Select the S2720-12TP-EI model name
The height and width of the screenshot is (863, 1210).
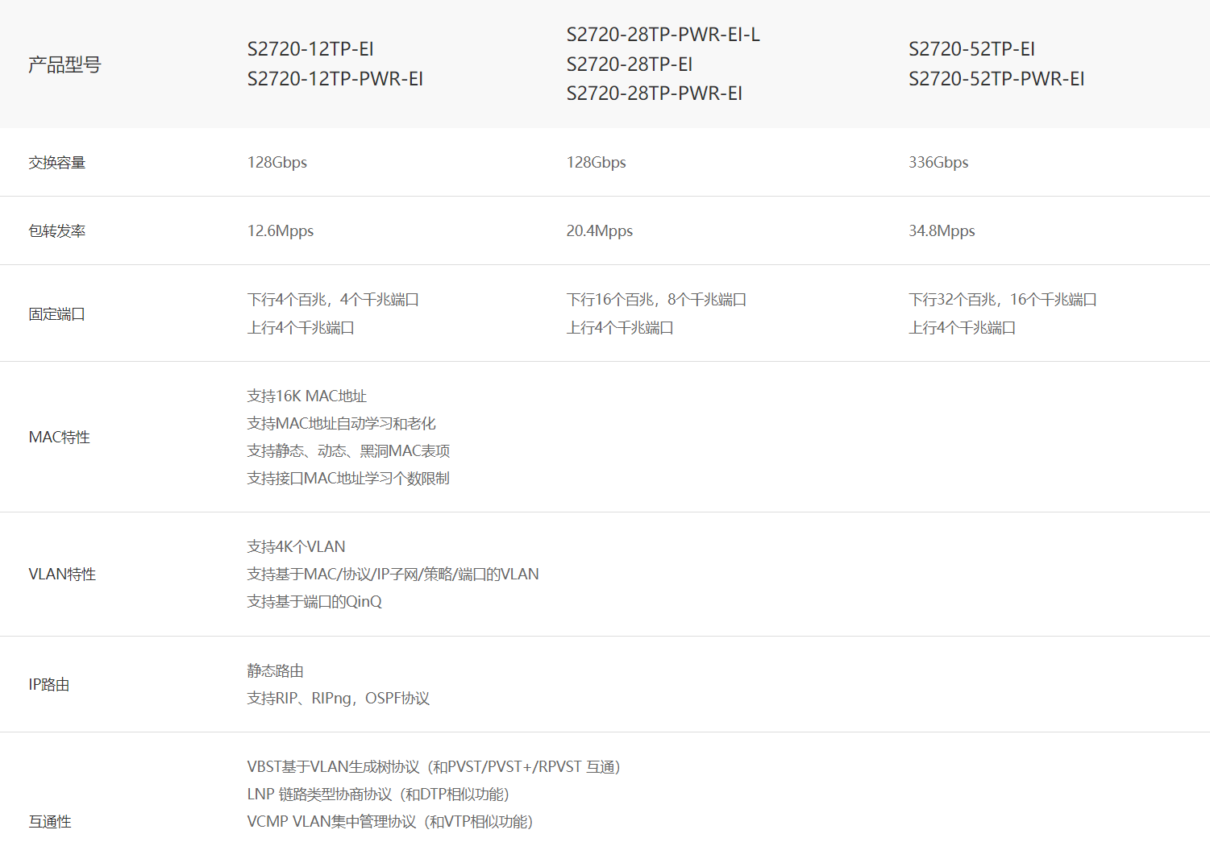click(310, 49)
